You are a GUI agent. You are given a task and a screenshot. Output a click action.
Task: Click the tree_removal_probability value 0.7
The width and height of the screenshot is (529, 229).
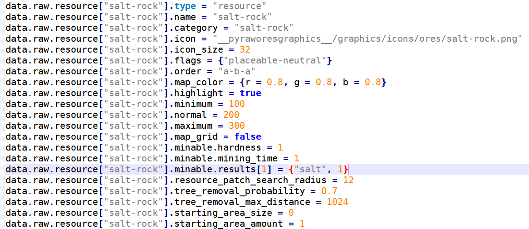tap(329, 191)
